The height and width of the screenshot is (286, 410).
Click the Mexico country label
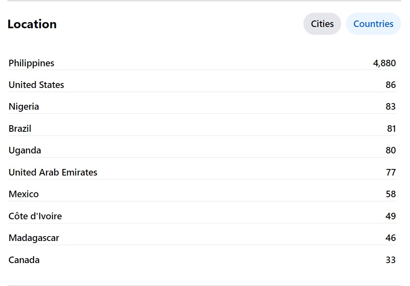click(x=24, y=194)
